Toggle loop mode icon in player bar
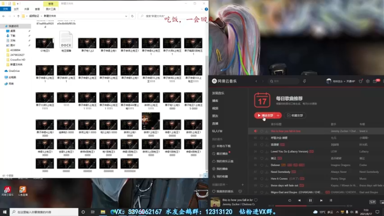 click(289, 200)
